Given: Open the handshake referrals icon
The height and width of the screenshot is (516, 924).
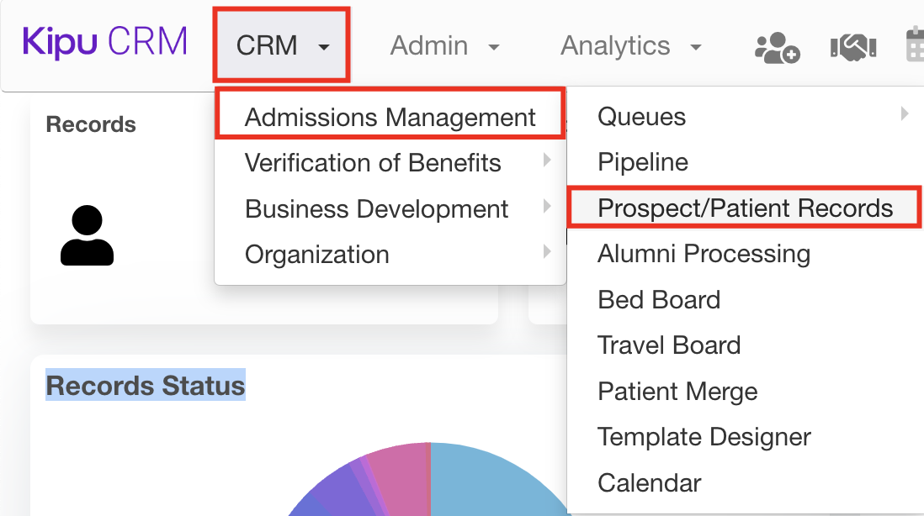Looking at the screenshot, I should [852, 46].
